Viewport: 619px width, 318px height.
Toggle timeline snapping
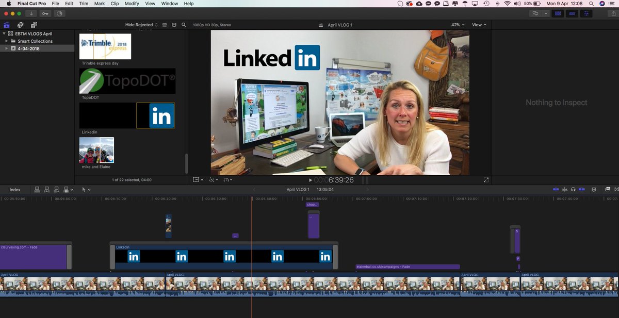(x=582, y=190)
